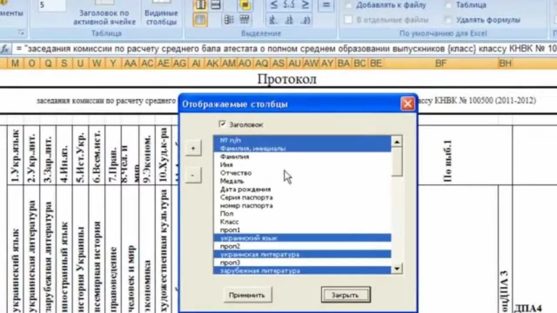Select the Медаль list item

tap(302, 181)
